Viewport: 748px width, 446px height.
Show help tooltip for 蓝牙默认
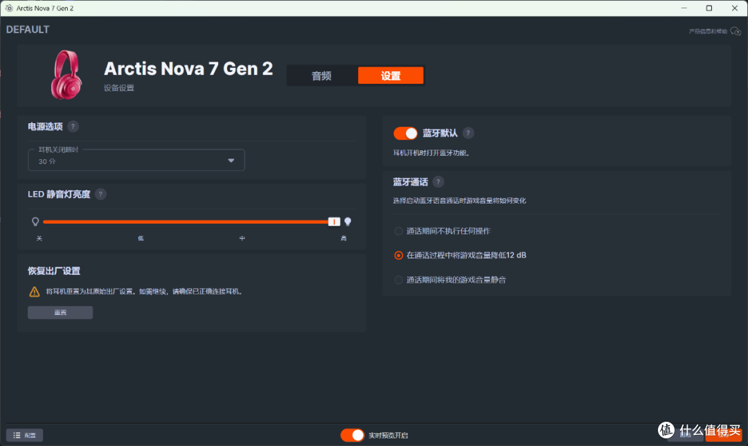[x=468, y=133]
